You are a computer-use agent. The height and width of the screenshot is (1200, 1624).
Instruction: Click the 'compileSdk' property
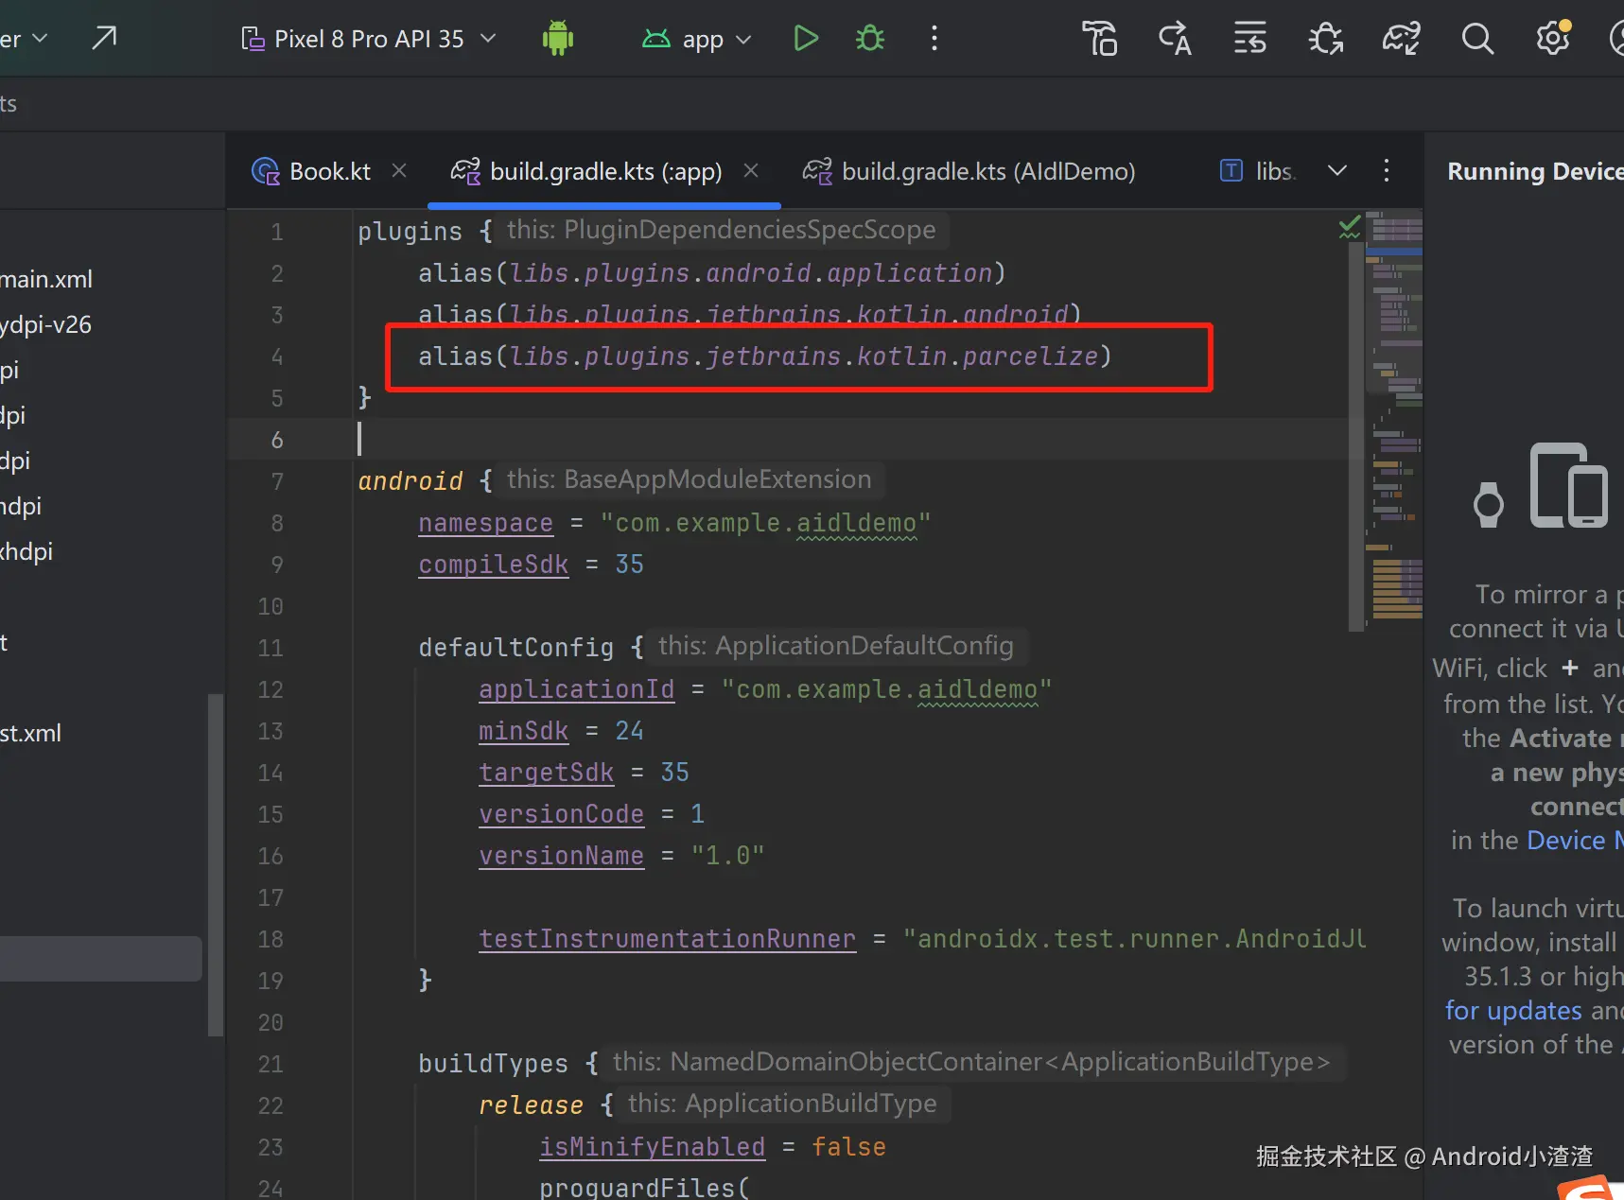click(493, 565)
